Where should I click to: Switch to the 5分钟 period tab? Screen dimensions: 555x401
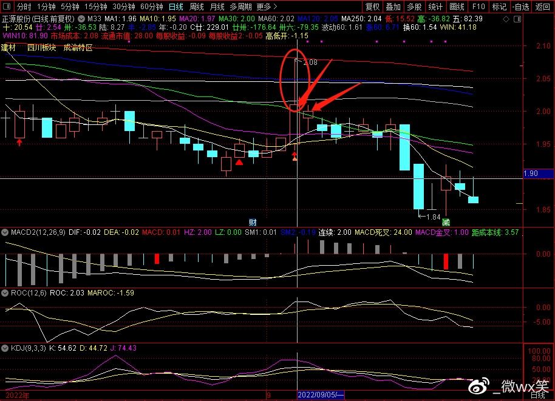click(x=71, y=7)
